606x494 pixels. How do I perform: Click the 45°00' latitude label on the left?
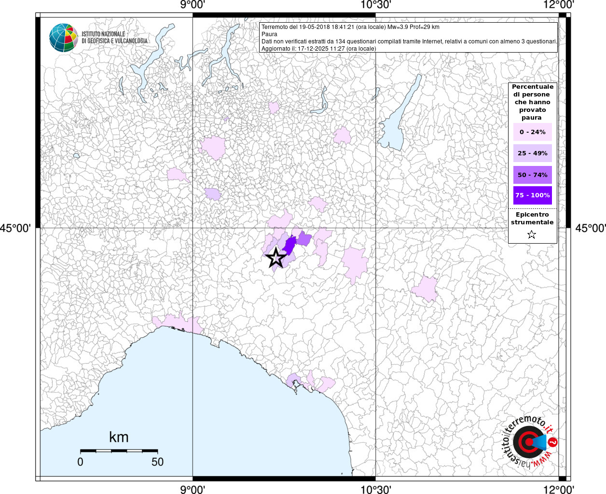pos(15,228)
